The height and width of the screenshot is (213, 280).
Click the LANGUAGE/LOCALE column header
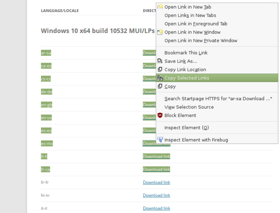click(x=60, y=11)
